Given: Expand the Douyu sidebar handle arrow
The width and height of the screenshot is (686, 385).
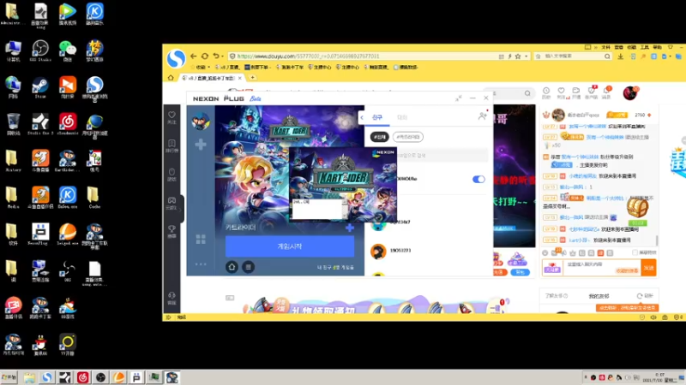Looking at the screenshot, I should 181,210.
